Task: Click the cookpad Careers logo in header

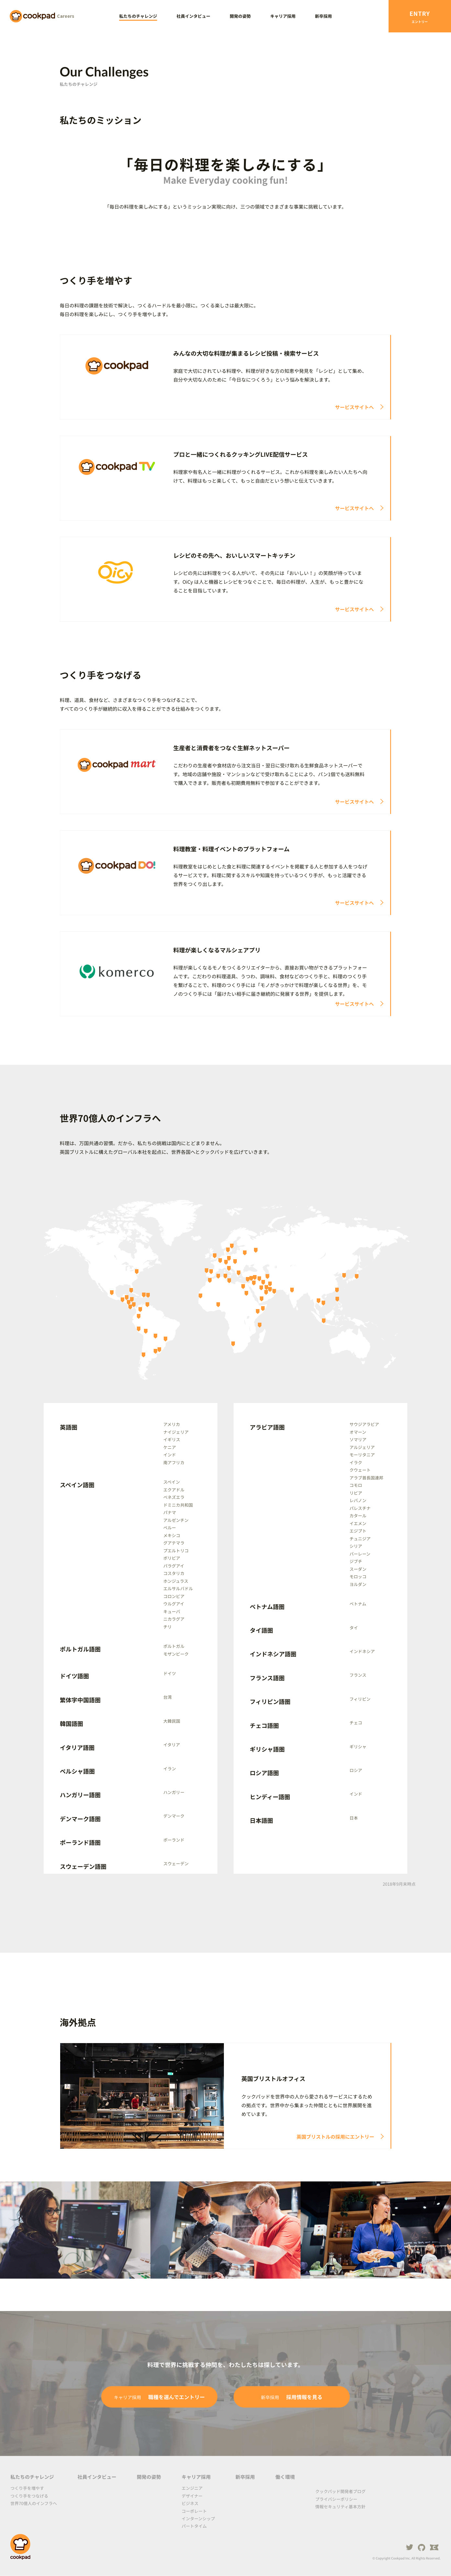Action: [42, 16]
